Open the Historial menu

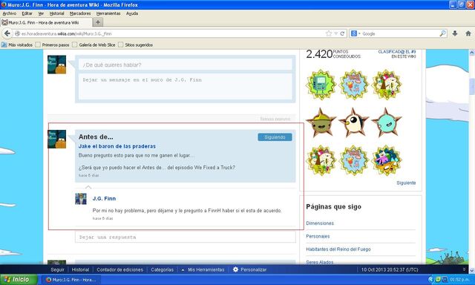[x=56, y=13]
